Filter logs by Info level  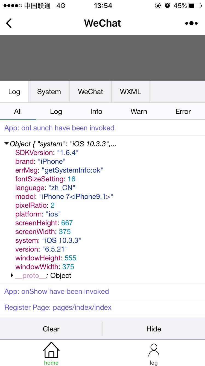tap(96, 112)
